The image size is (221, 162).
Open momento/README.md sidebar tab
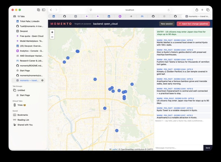click(x=28, y=66)
